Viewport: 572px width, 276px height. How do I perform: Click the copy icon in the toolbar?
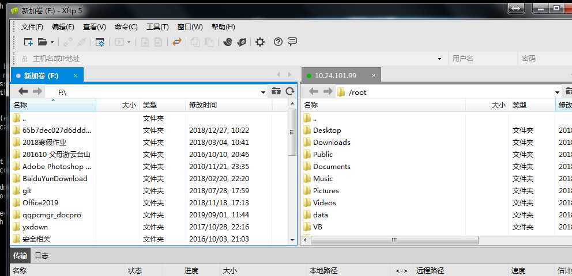[195, 42]
